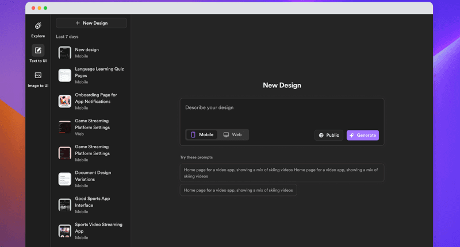Choose the short skiing videos prompt suggestion
Viewport: 460px width, 247px height.
238,190
